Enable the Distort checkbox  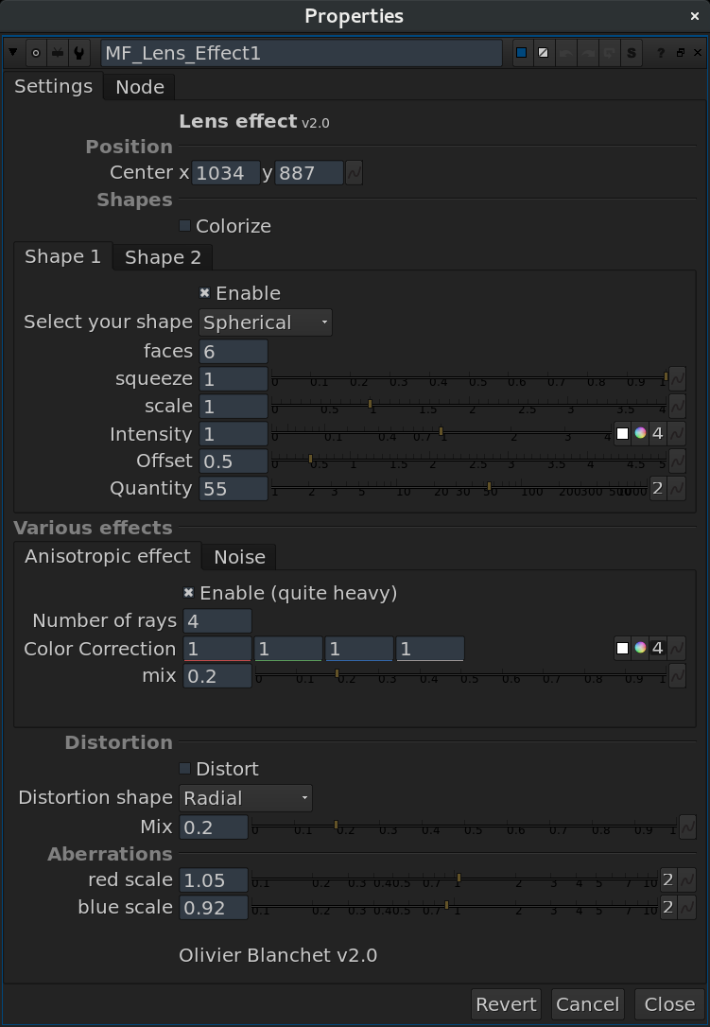point(185,769)
